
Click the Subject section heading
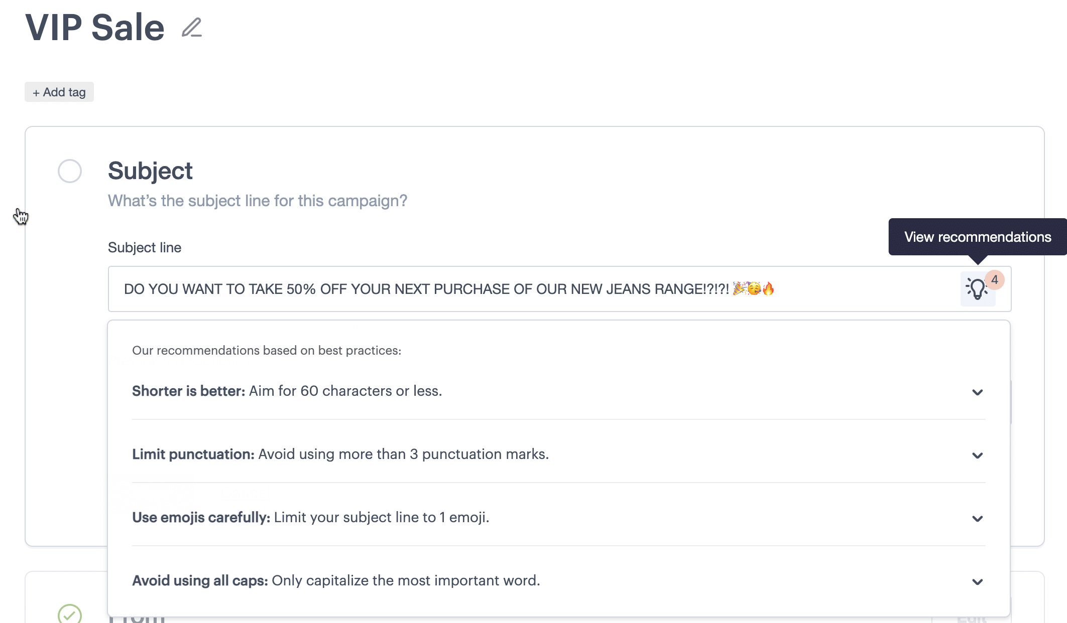(150, 171)
